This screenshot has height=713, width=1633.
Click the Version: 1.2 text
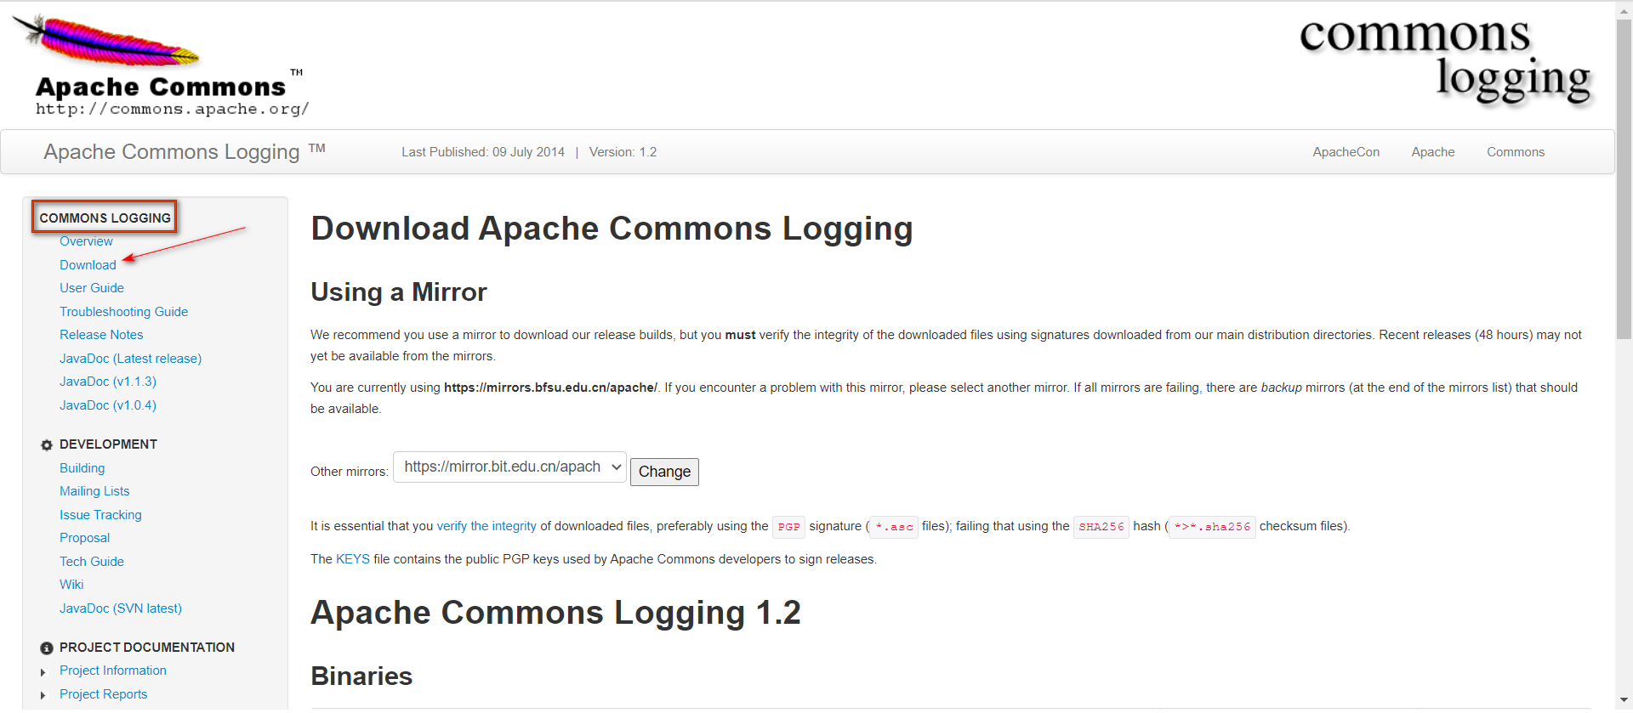623,152
